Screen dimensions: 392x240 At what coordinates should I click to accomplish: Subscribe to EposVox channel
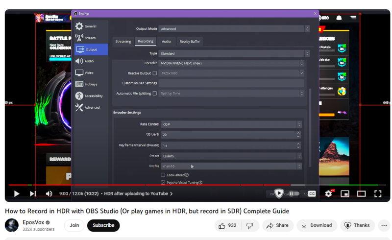[x=103, y=225]
